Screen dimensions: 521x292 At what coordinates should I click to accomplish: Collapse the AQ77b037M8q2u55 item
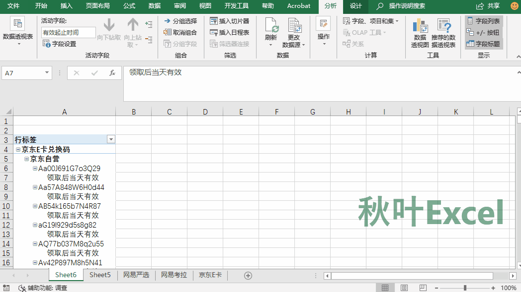[x=35, y=243]
